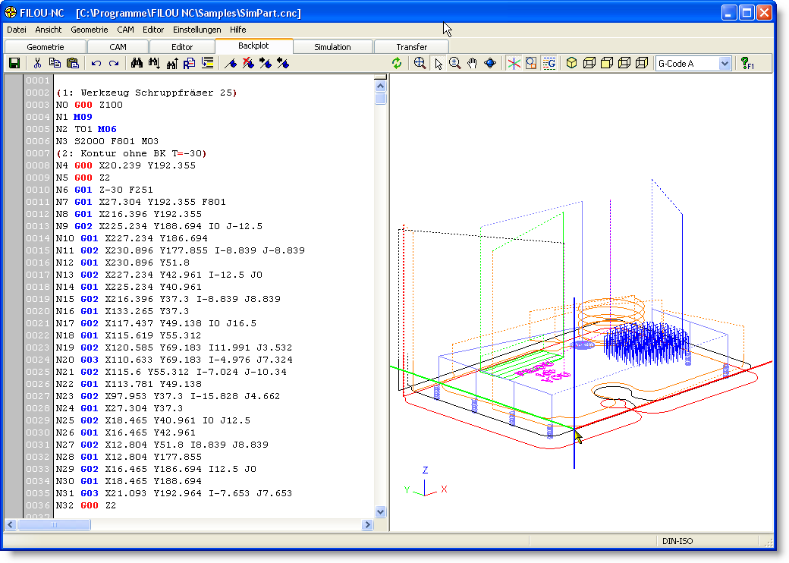Click the Transfer tab
Image resolution: width=789 pixels, height=563 pixels.
[411, 47]
